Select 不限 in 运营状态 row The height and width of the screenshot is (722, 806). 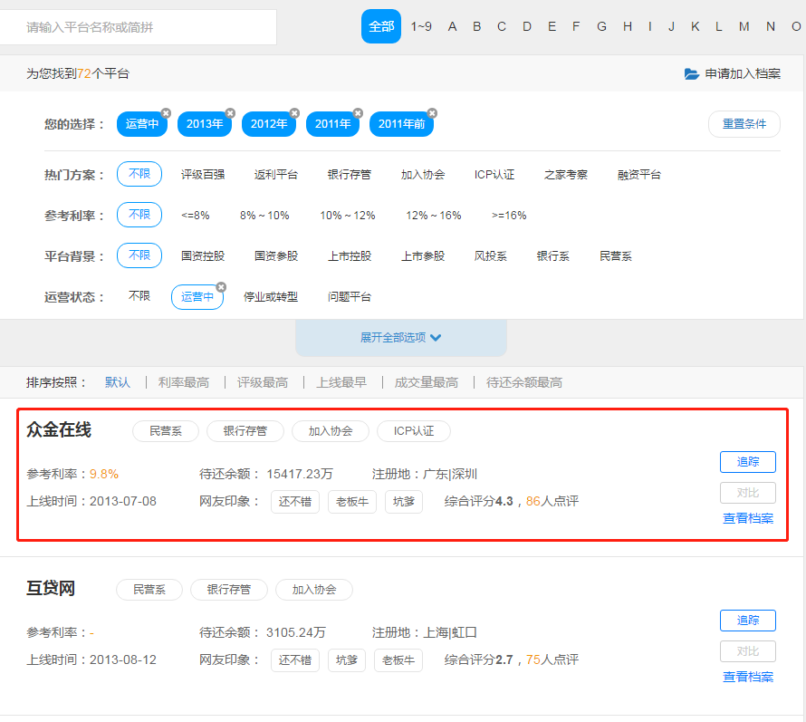point(139,296)
